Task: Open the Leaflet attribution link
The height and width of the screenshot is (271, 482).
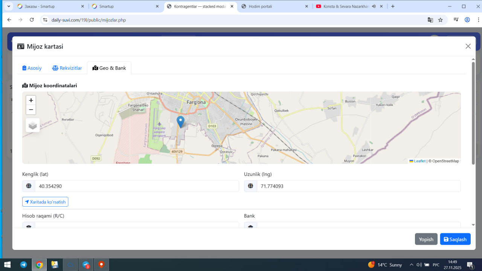Action: point(419,161)
